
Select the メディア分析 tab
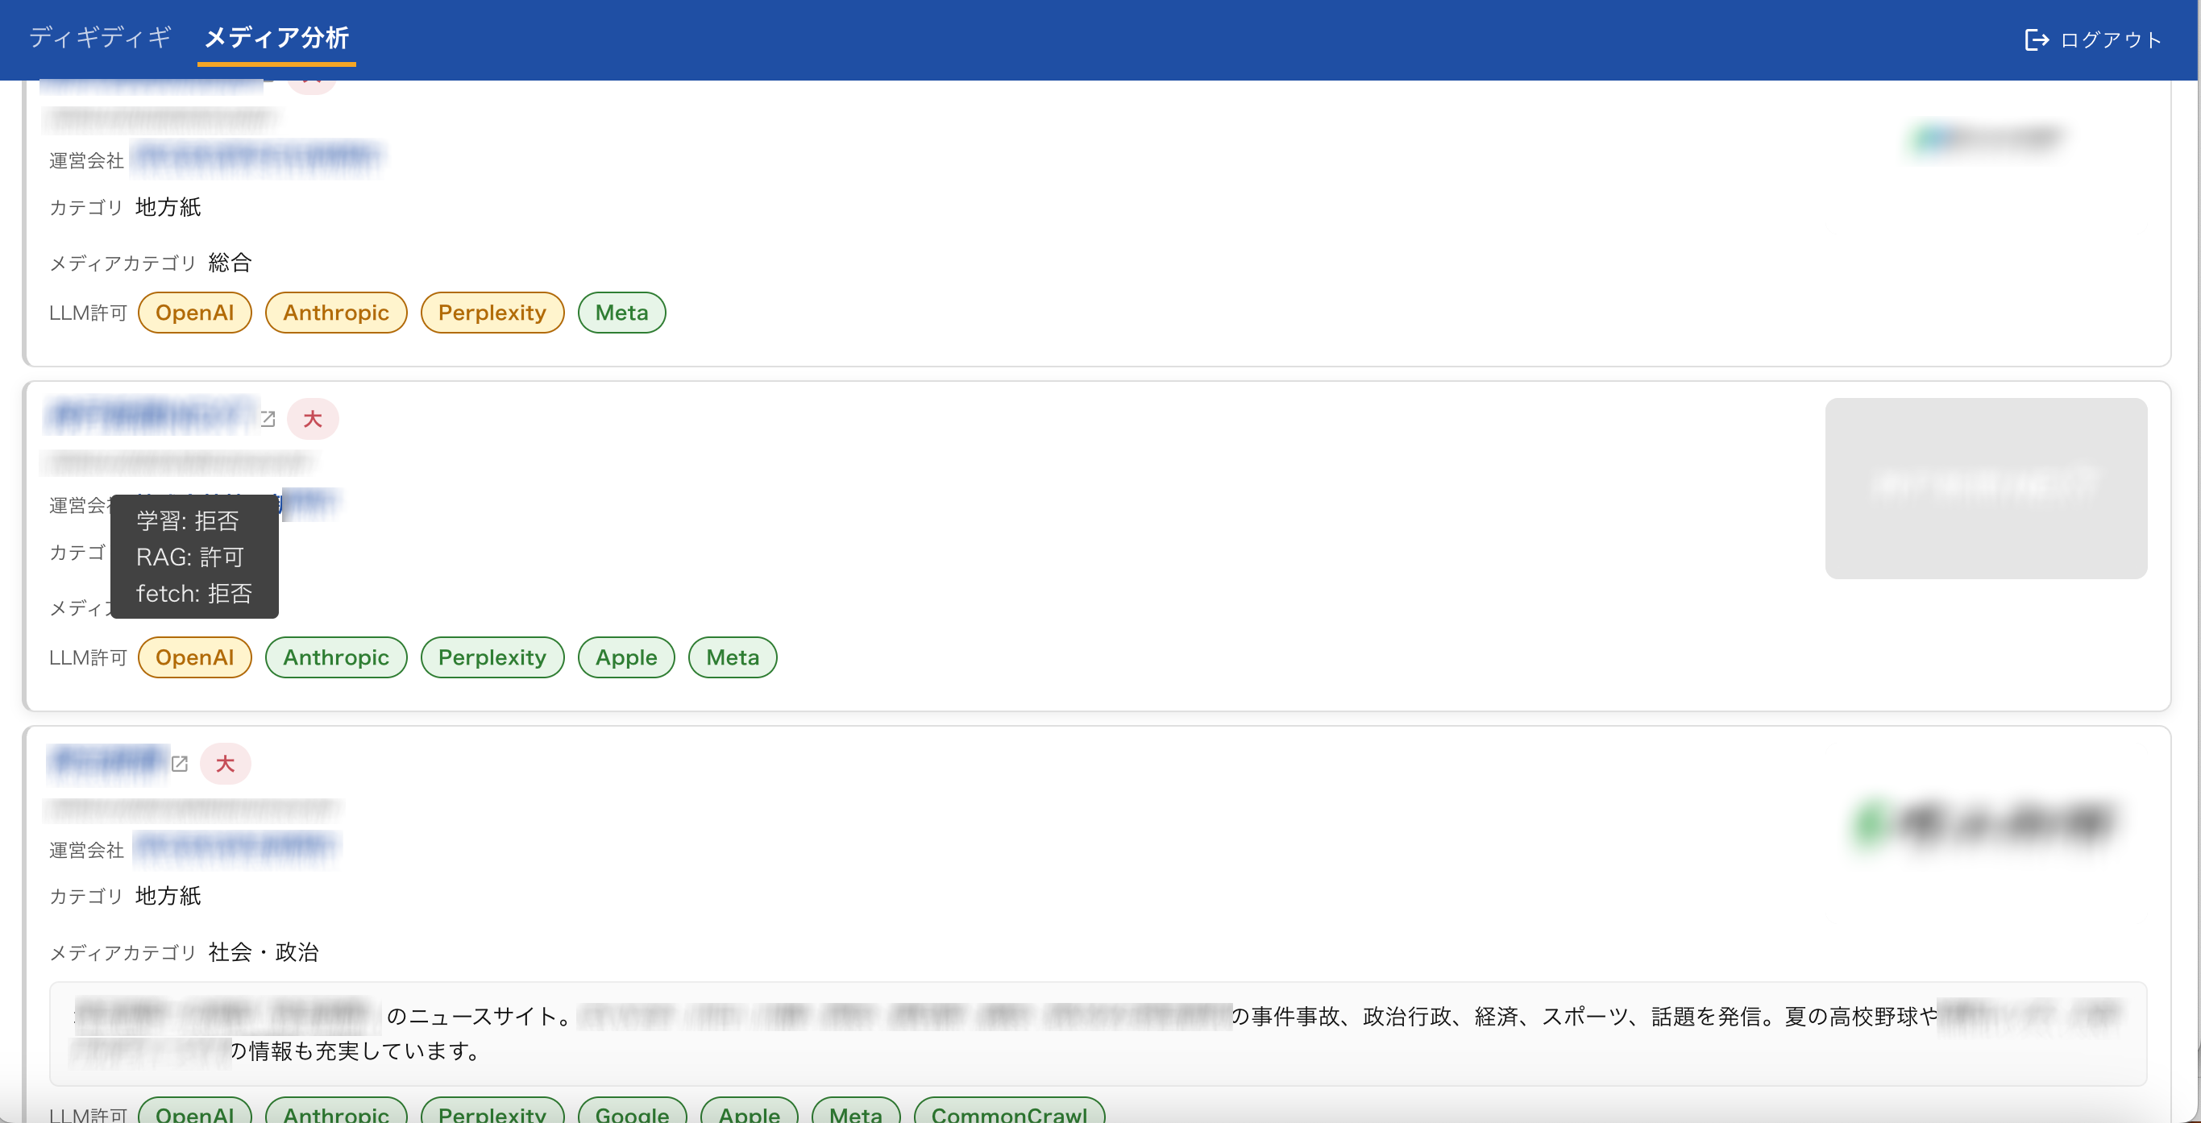(x=276, y=38)
